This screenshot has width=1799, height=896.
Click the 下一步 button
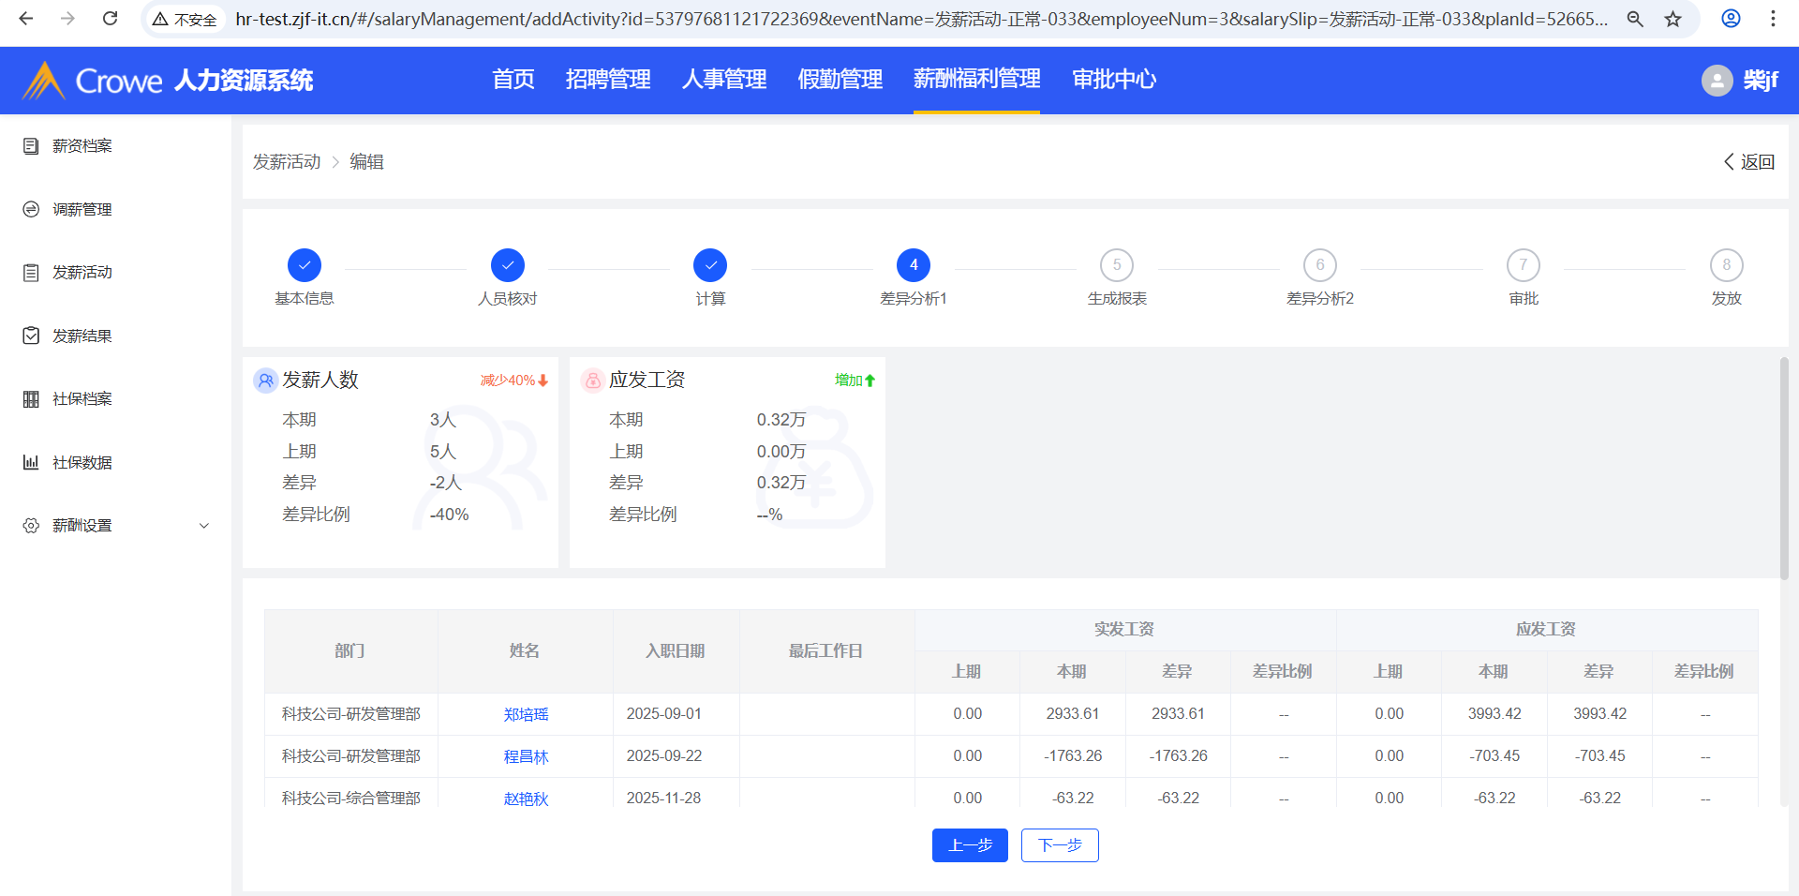click(x=1060, y=845)
